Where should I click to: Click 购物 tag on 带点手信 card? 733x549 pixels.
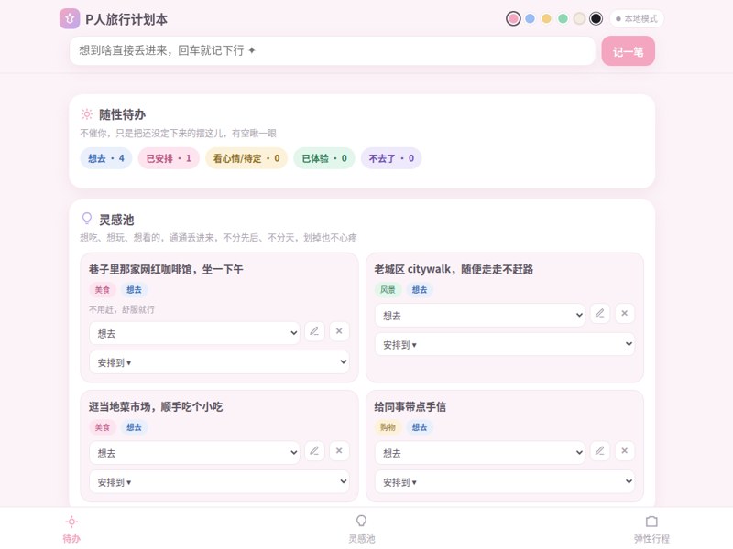pyautogui.click(x=388, y=427)
